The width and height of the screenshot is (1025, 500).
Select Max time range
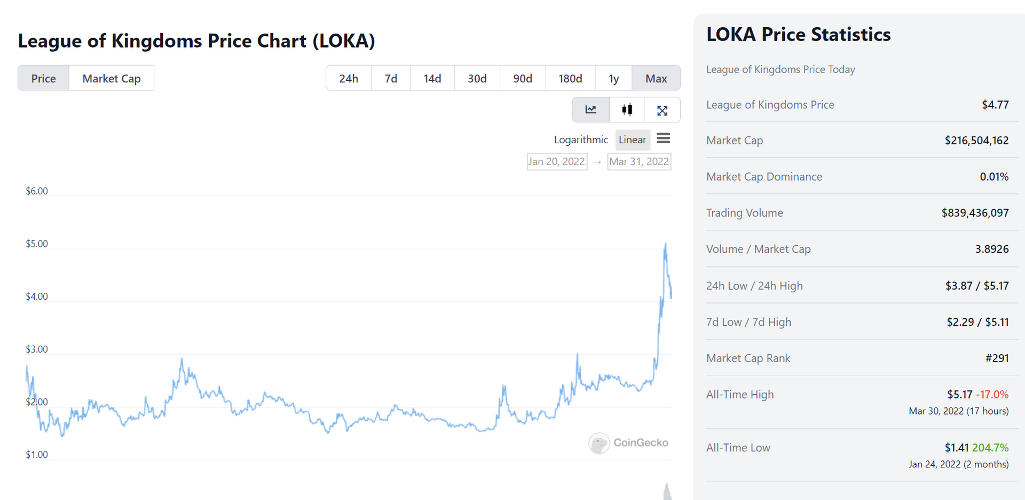tap(656, 79)
